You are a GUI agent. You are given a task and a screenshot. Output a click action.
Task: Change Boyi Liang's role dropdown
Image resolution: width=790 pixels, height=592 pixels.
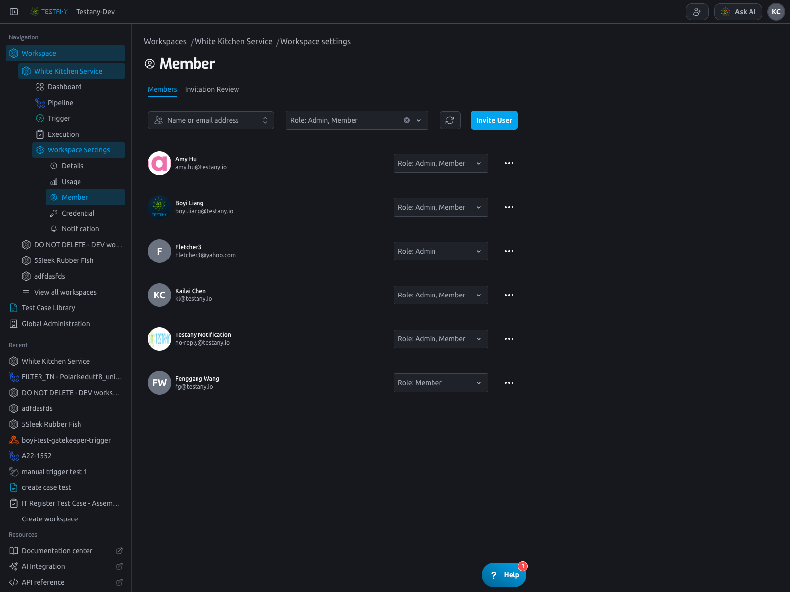[441, 207]
